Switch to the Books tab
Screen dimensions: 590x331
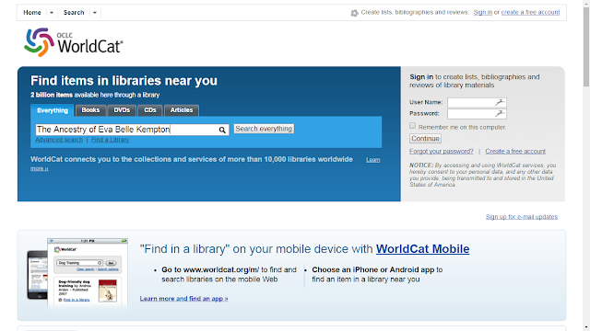(90, 110)
